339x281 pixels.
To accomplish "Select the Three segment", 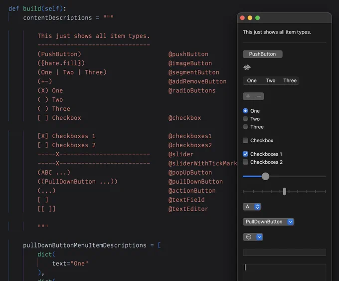I will tap(290, 81).
